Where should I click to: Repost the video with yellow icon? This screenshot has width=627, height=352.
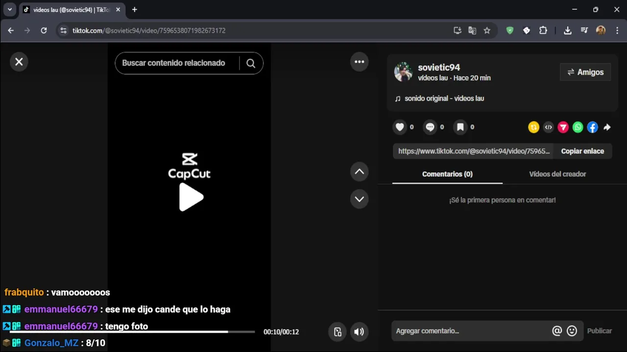tap(533, 127)
